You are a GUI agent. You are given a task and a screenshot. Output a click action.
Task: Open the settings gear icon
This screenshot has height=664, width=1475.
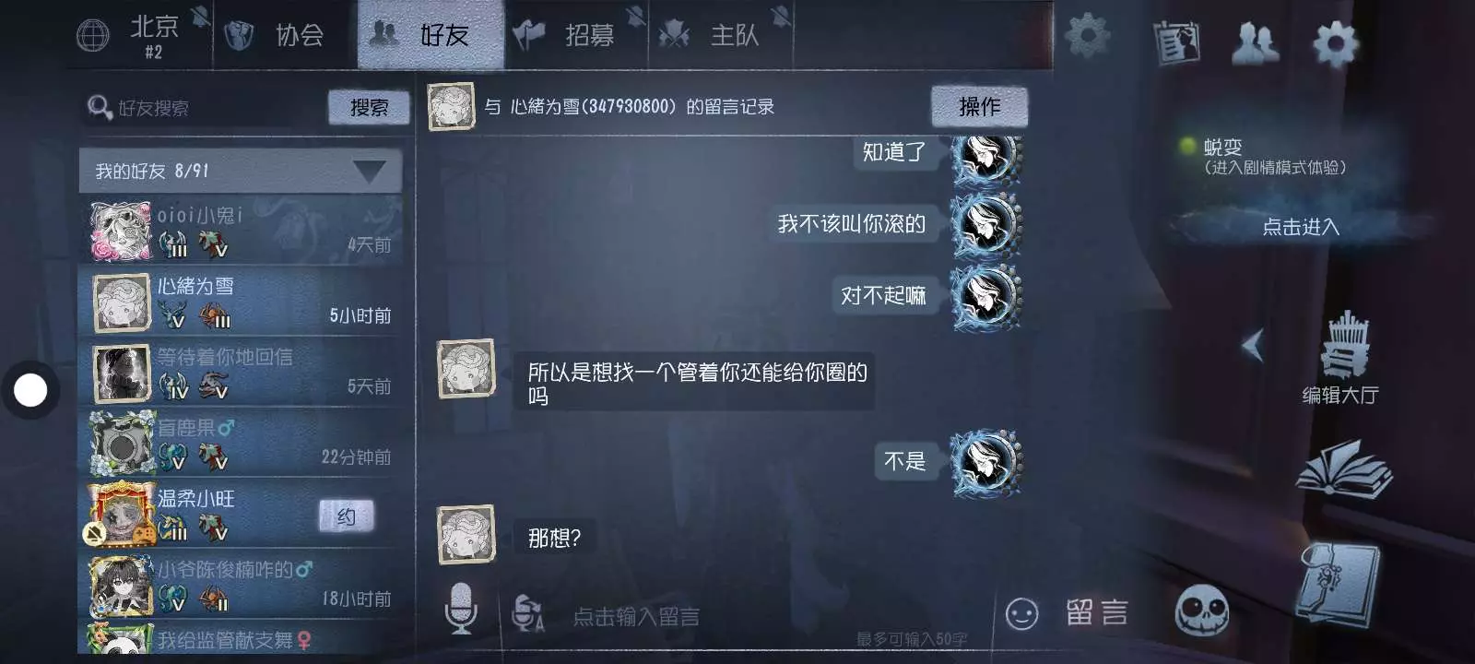(x=1335, y=42)
